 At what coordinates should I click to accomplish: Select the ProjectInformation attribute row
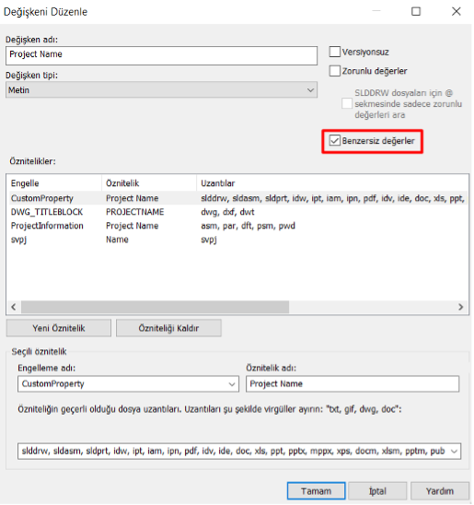(x=237, y=226)
